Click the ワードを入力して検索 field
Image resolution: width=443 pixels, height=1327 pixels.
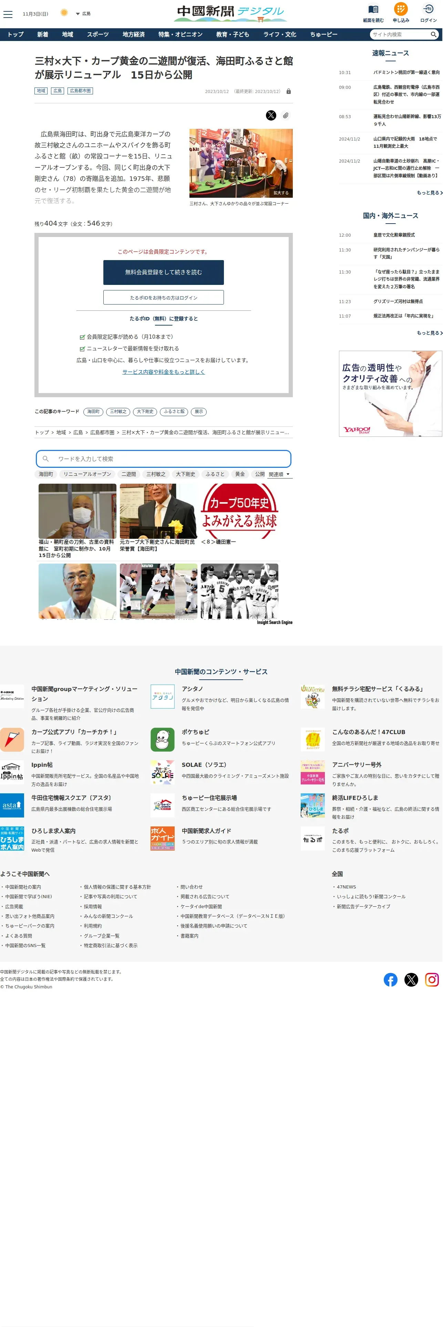[x=163, y=459]
